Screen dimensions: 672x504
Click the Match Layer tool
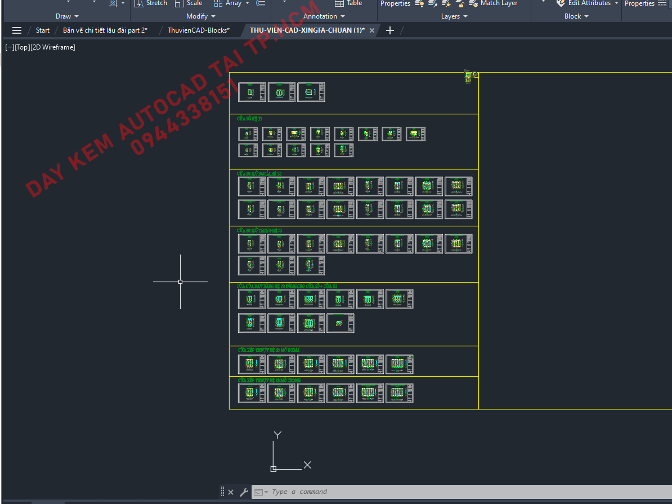[x=493, y=3]
